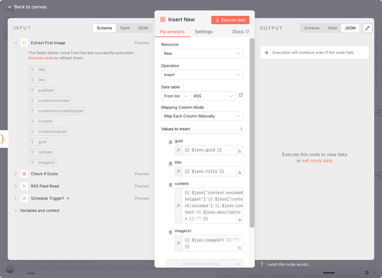Screen dimensions: 382x278
Task: Switch input view to JSON
Action: click(x=143, y=28)
